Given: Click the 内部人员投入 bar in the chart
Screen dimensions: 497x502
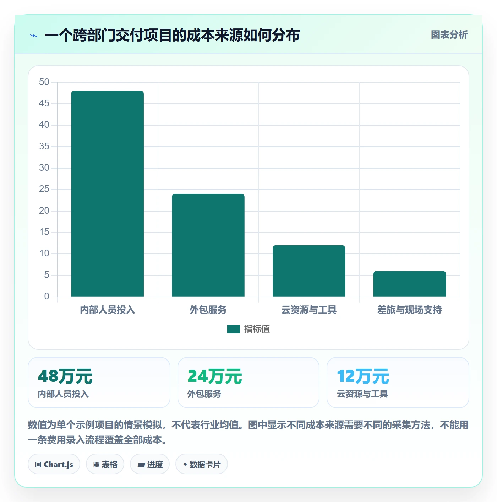Looking at the screenshot, I should click(108, 194).
